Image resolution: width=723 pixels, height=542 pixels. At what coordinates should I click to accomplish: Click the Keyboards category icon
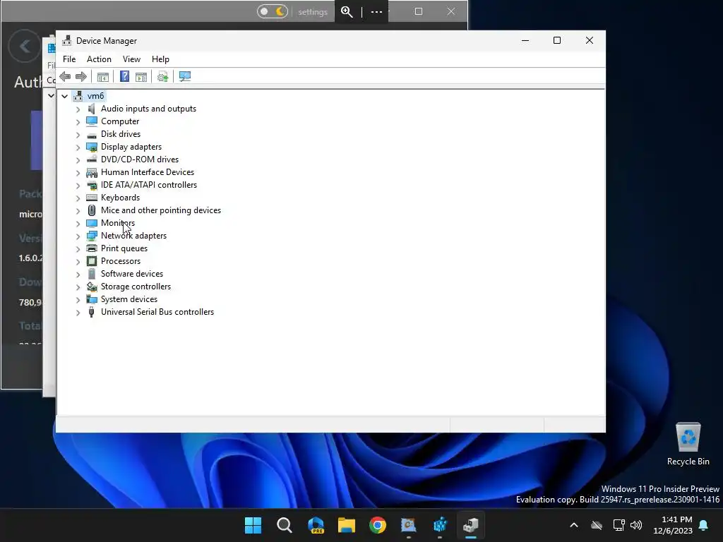click(x=92, y=198)
